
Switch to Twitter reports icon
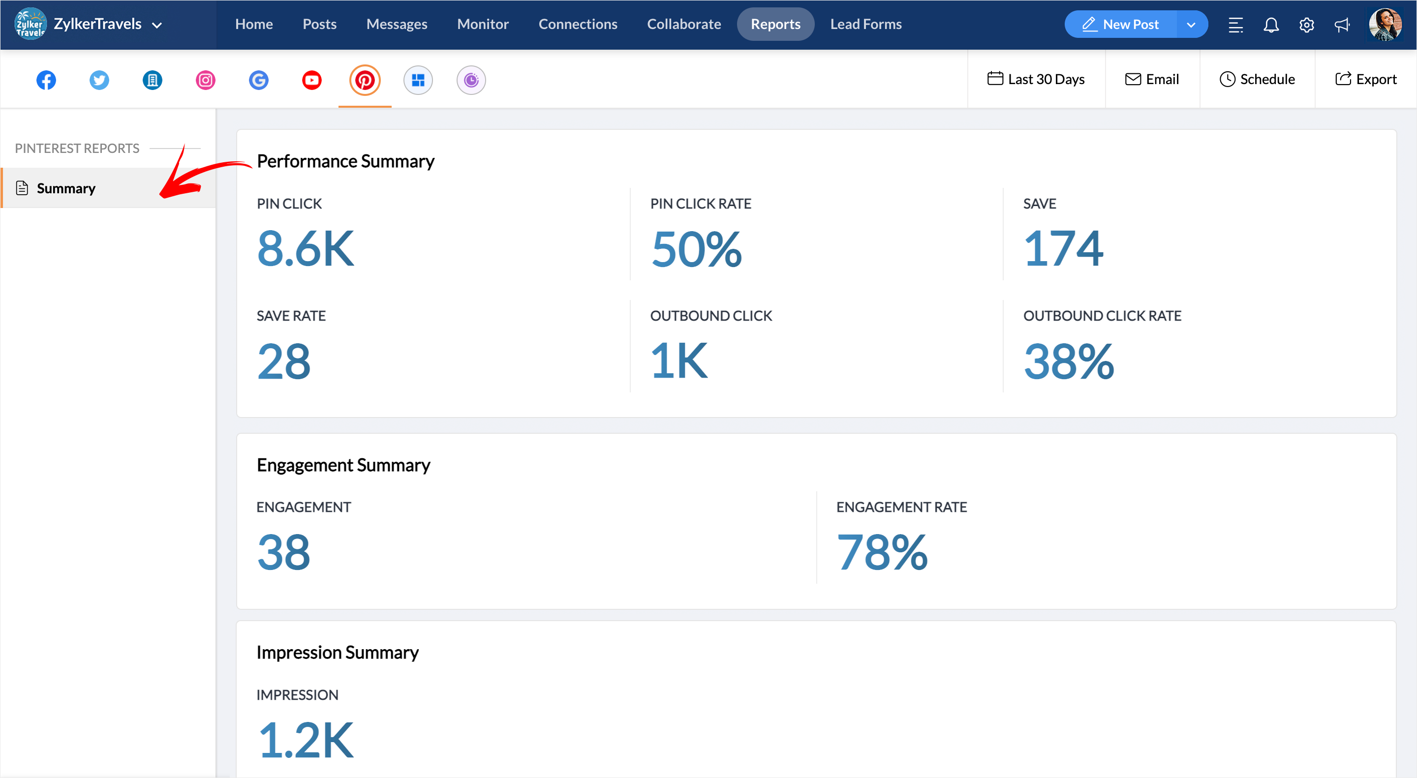pyautogui.click(x=99, y=80)
